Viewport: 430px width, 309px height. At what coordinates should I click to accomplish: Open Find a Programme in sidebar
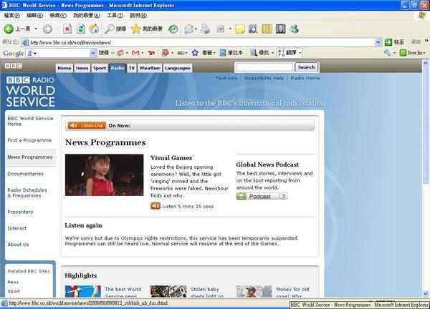[29, 140]
